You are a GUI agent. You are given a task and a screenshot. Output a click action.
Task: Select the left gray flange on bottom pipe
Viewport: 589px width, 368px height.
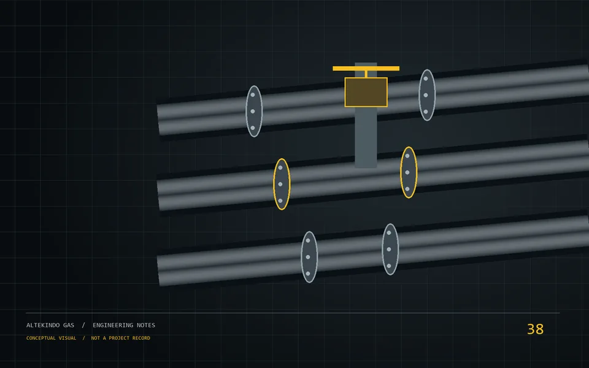click(309, 257)
